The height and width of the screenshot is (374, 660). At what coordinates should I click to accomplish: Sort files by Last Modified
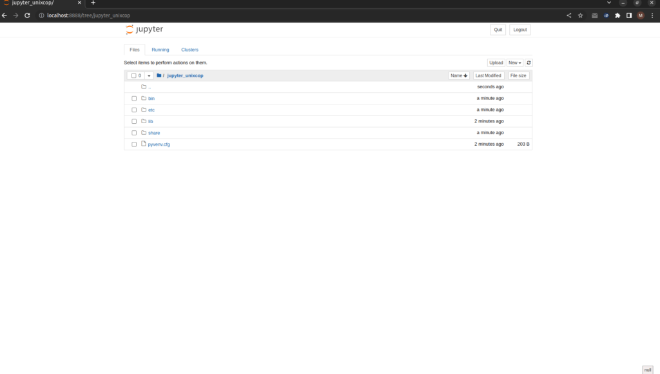(489, 76)
